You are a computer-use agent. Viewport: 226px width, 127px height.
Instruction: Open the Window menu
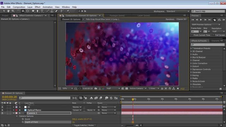point(66,7)
